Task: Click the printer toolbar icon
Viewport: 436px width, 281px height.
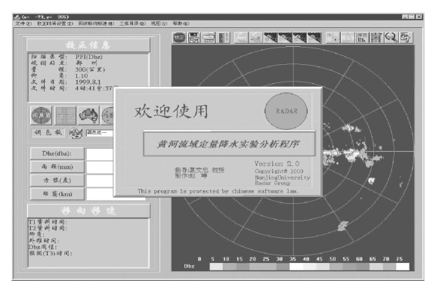Action: click(209, 38)
